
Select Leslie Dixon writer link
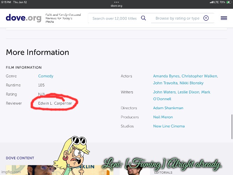[188, 92]
